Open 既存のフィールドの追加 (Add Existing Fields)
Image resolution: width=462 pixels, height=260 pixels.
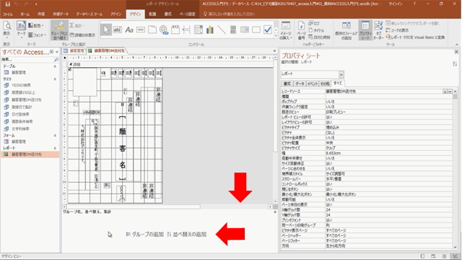point(346,30)
